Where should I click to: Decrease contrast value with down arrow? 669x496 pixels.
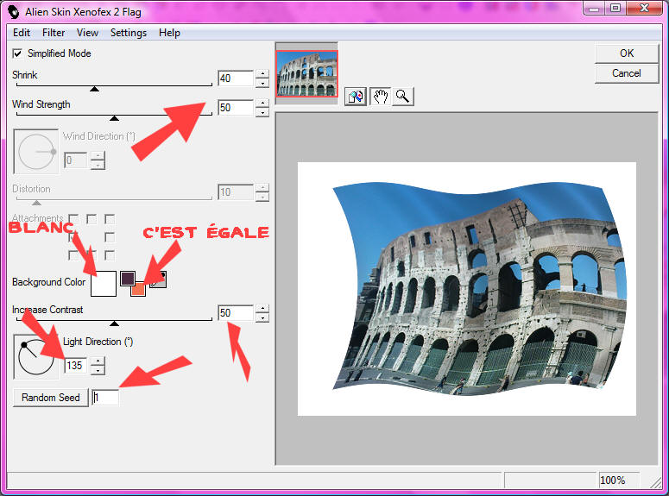(x=262, y=318)
